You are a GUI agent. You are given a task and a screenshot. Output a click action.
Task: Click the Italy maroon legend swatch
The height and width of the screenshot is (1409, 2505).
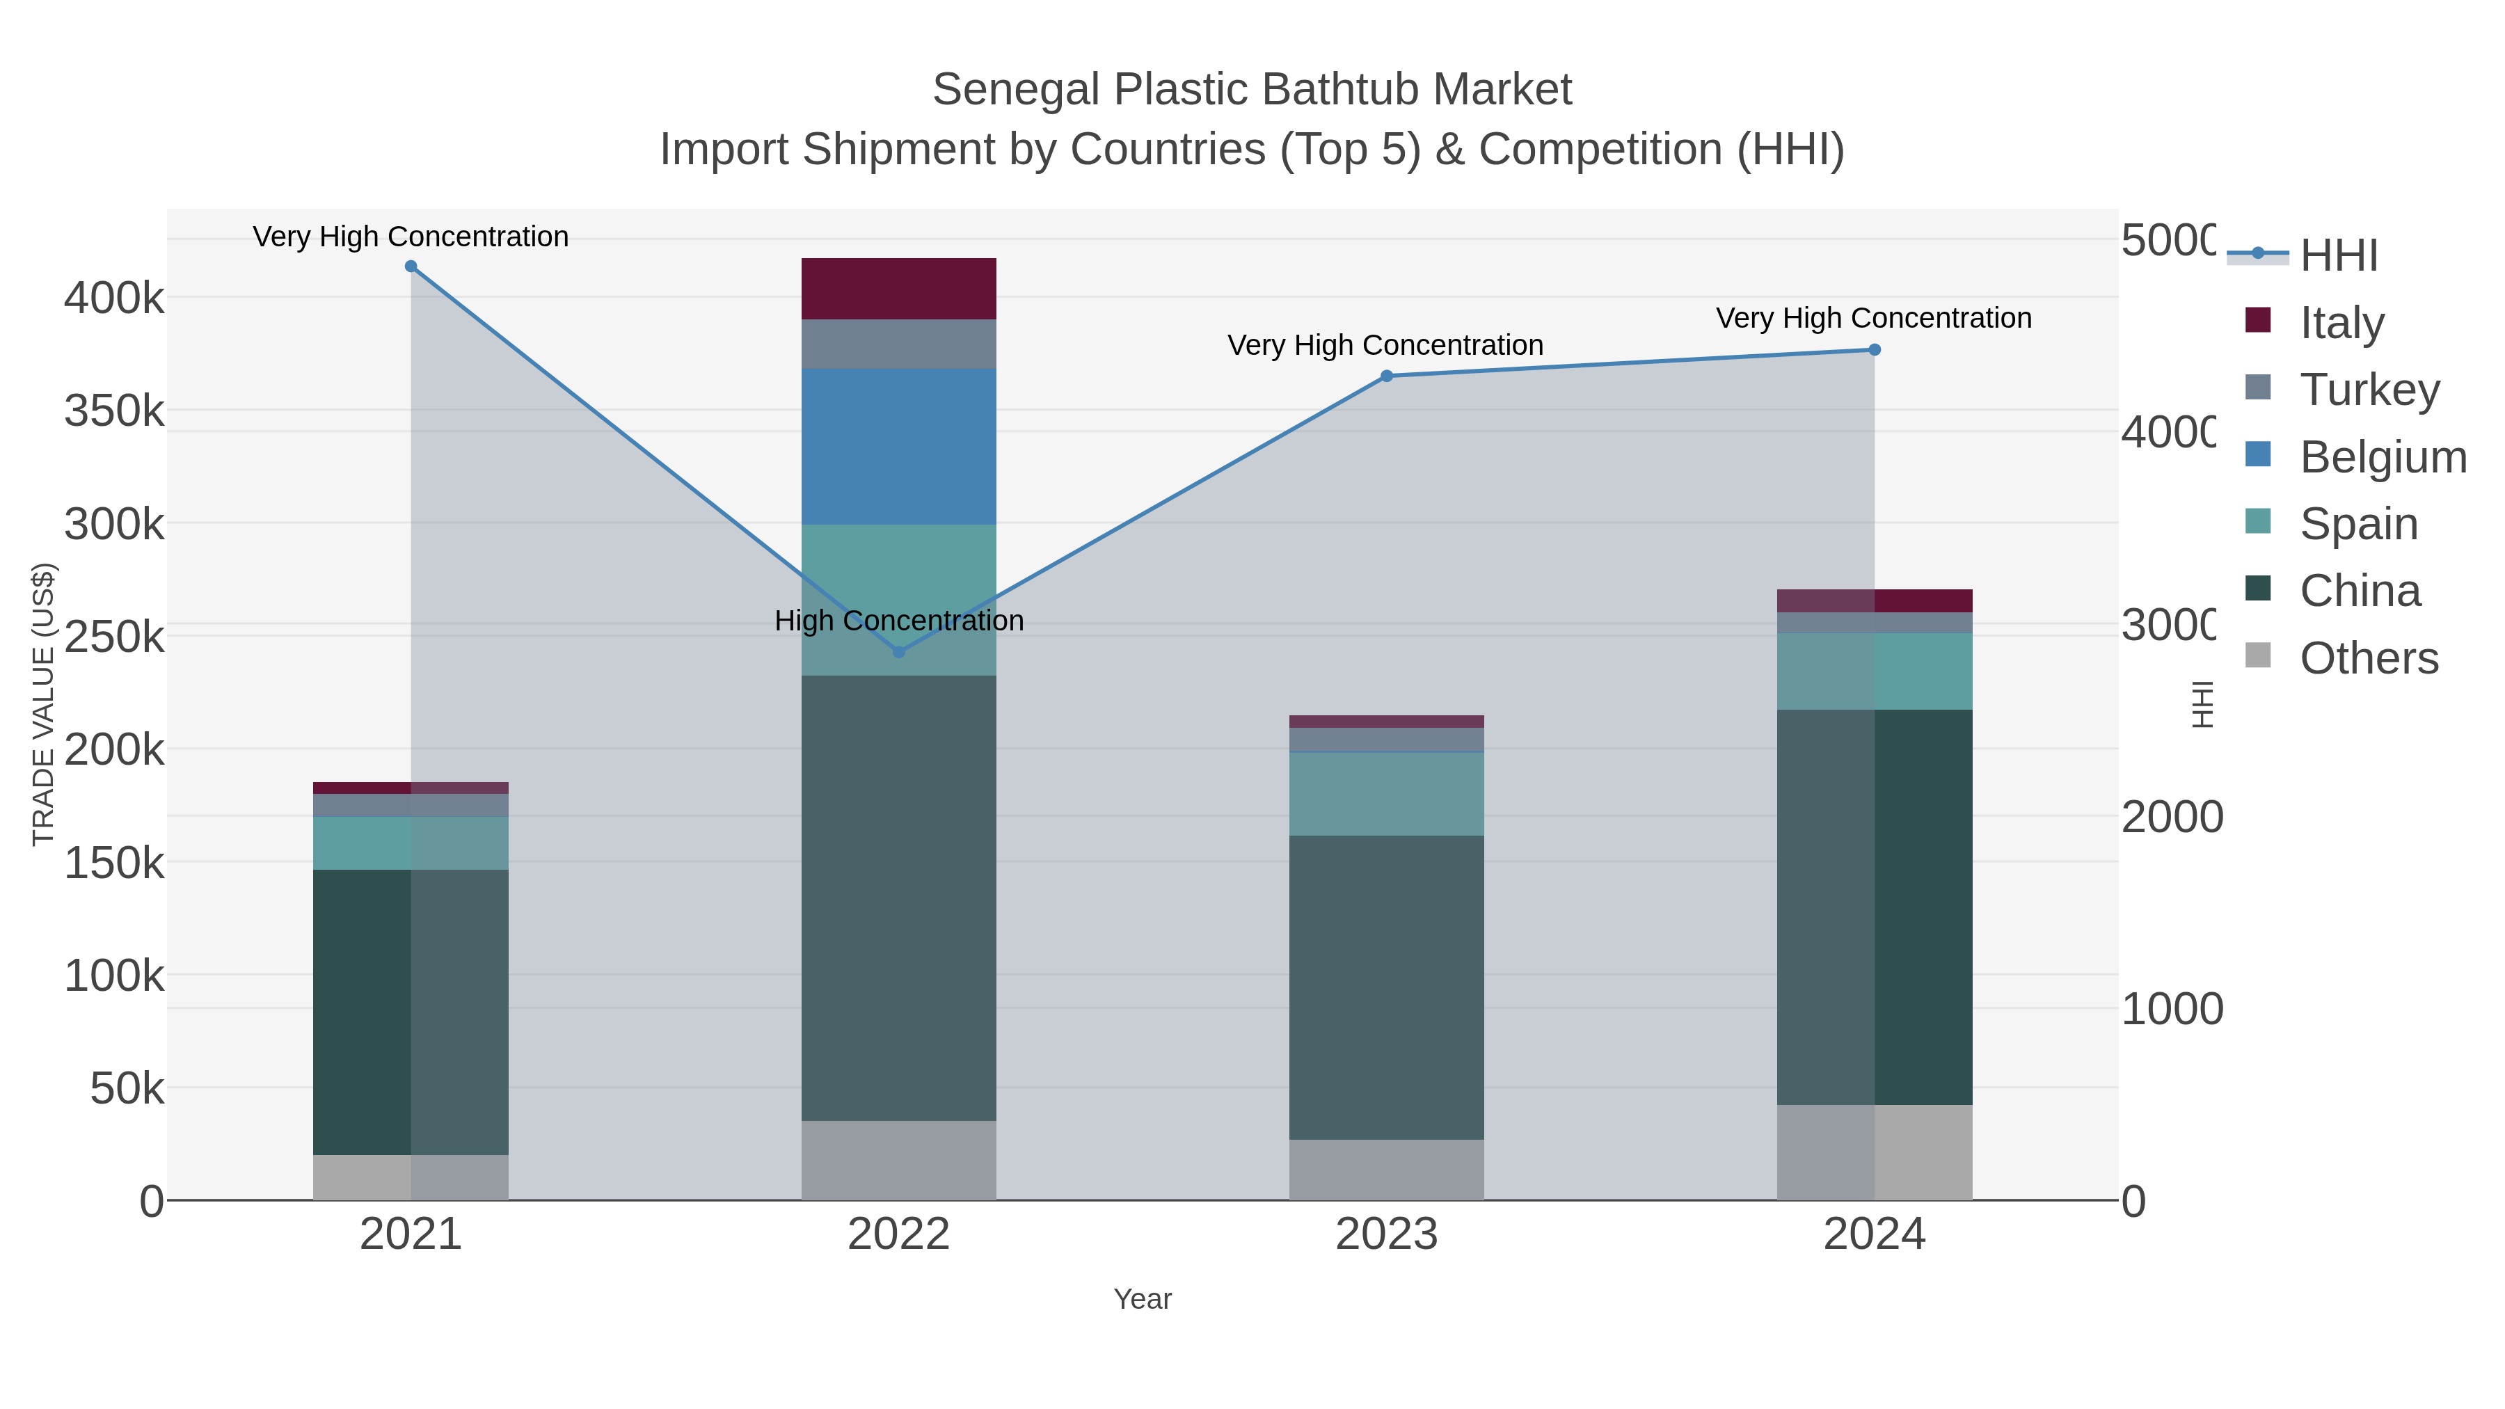[2258, 320]
